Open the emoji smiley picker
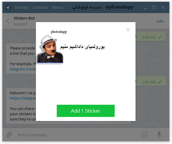Image resolution: width=172 pixels, height=144 pixels. coord(144,134)
